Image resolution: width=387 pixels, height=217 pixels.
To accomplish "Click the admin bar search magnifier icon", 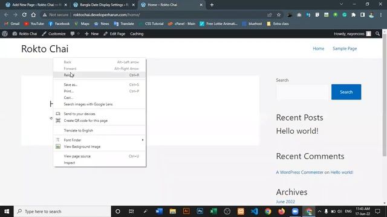I will point(377,34).
